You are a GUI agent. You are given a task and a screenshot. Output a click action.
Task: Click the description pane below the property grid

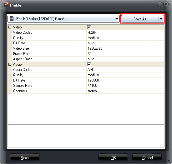[x=86, y=136]
